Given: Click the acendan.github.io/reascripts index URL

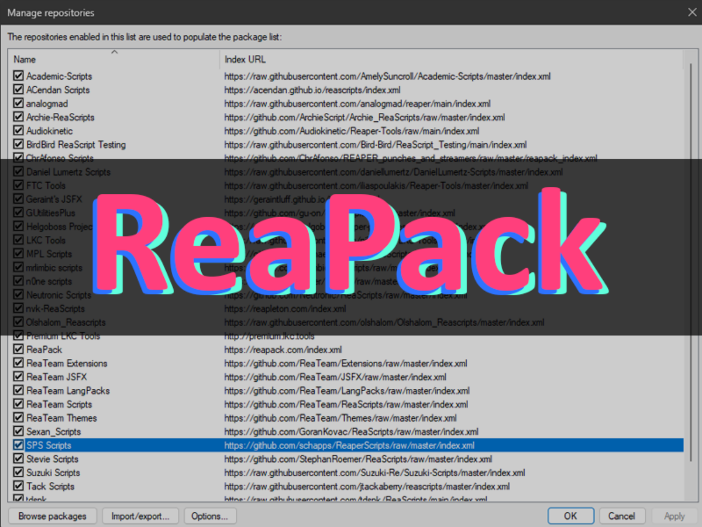Looking at the screenshot, I should click(x=312, y=90).
